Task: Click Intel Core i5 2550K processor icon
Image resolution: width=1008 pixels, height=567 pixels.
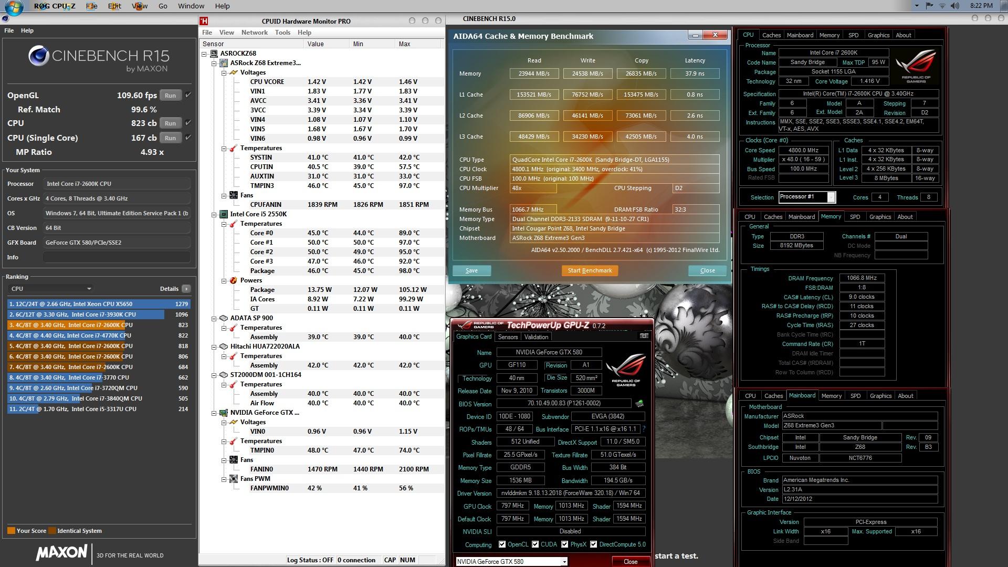Action: click(x=224, y=214)
